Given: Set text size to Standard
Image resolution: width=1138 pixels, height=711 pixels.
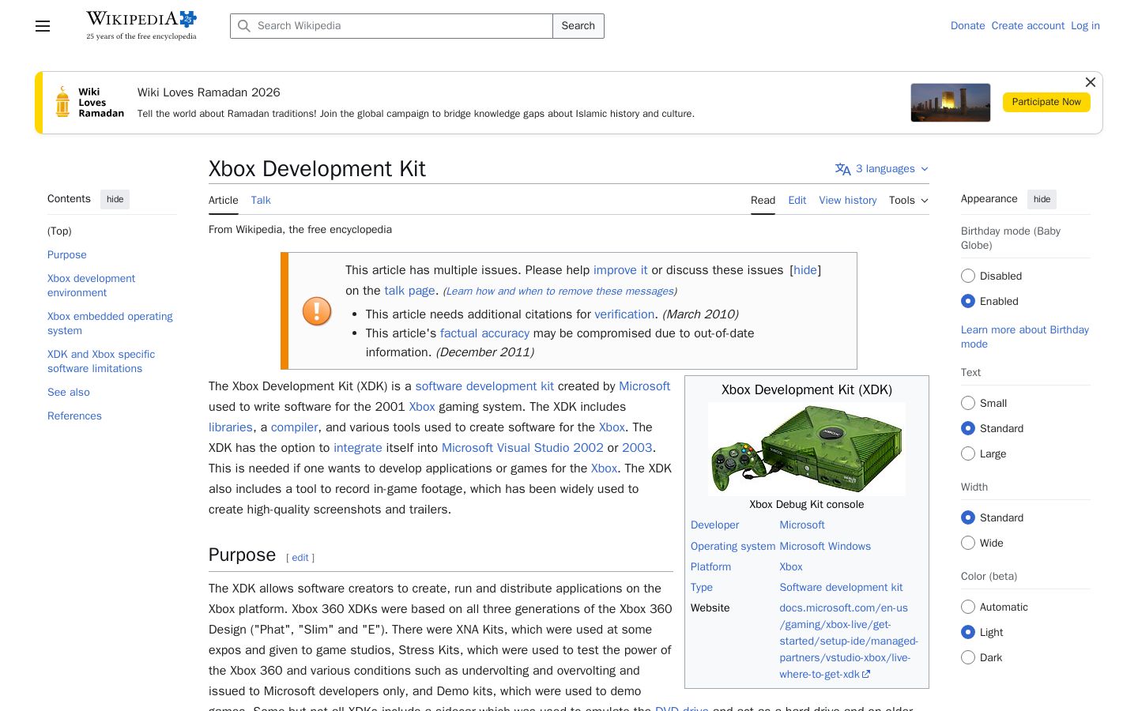Looking at the screenshot, I should tap(968, 428).
